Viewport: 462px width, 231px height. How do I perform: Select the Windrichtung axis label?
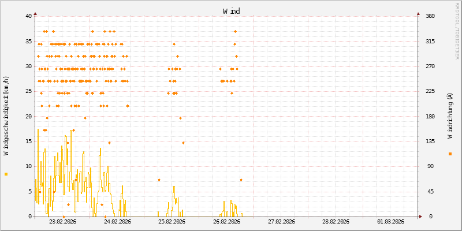click(450, 116)
